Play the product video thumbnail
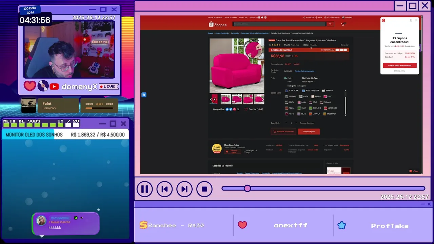The width and height of the screenshot is (434, 244). click(x=214, y=99)
